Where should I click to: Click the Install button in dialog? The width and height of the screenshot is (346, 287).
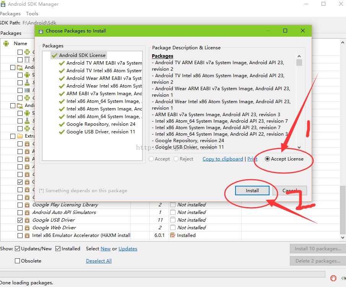click(252, 191)
